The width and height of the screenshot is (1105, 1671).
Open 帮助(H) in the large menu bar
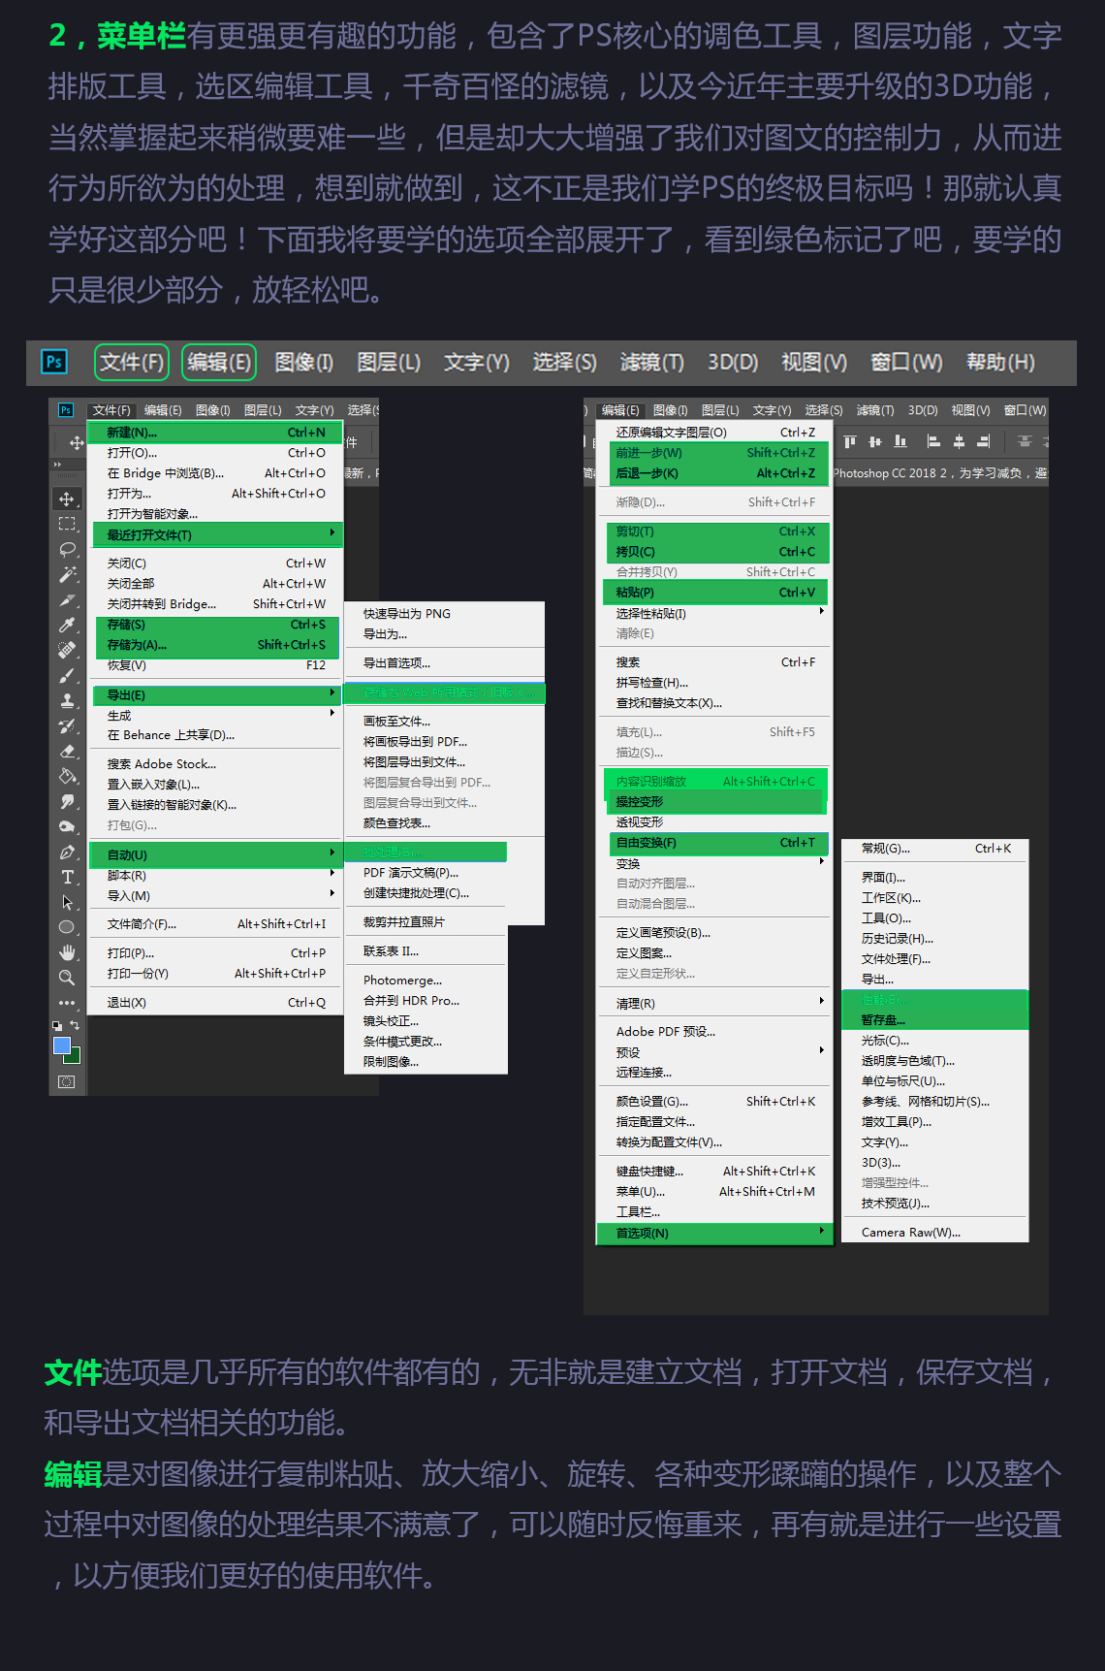(x=1000, y=363)
